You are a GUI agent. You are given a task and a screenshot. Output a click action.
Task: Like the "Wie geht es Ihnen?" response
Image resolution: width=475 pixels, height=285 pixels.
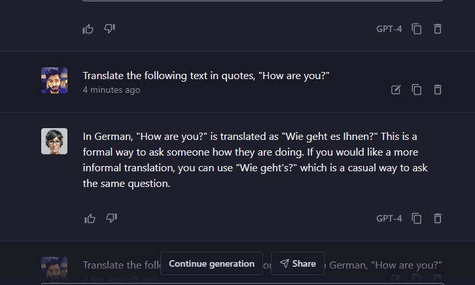click(x=89, y=218)
